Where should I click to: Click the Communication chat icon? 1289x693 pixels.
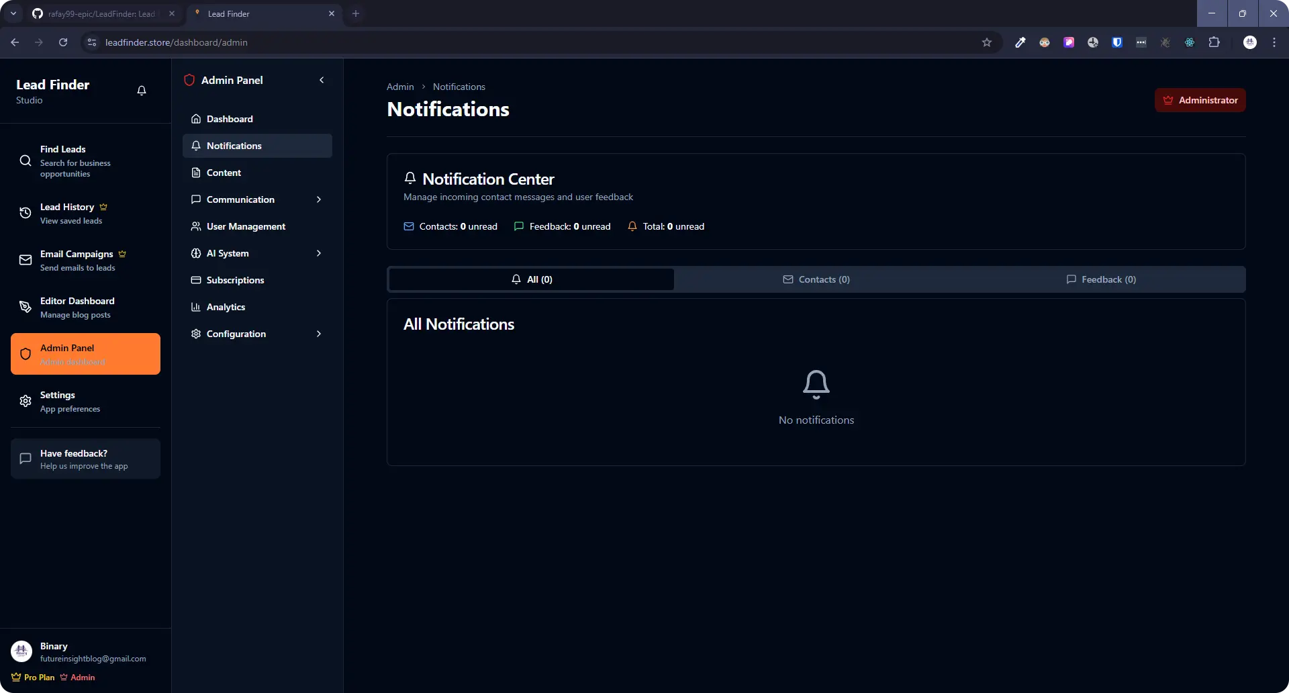coord(196,199)
